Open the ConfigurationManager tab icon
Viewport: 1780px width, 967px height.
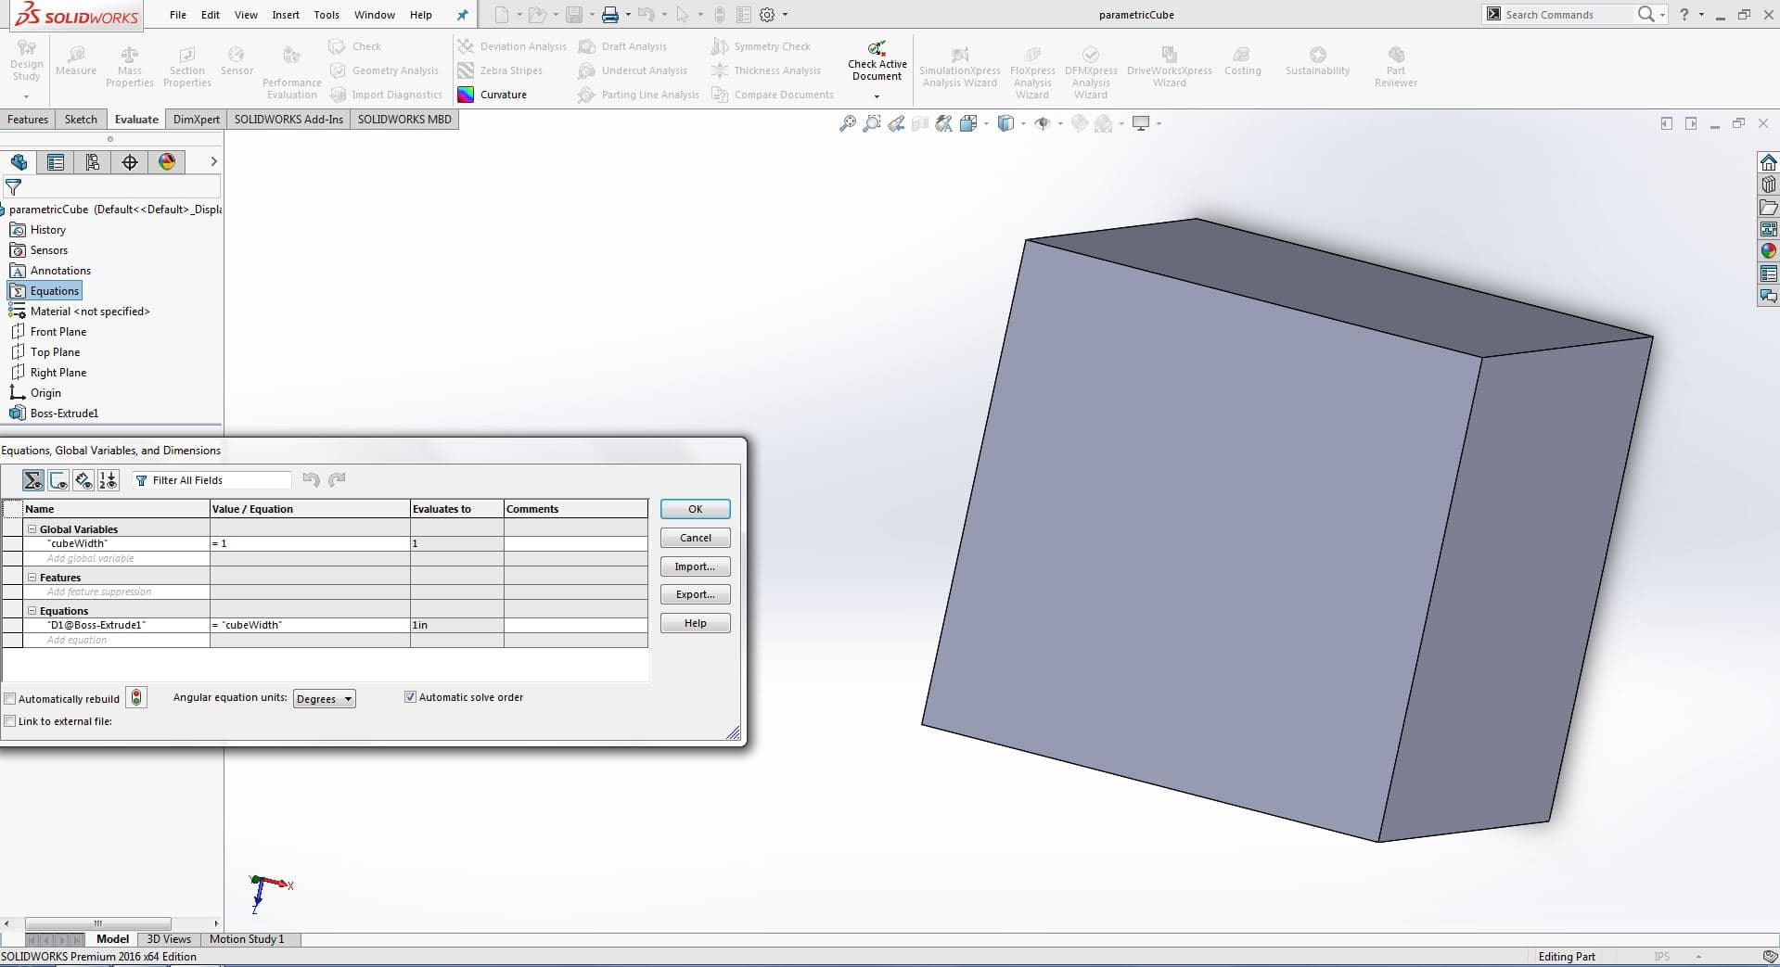point(93,162)
